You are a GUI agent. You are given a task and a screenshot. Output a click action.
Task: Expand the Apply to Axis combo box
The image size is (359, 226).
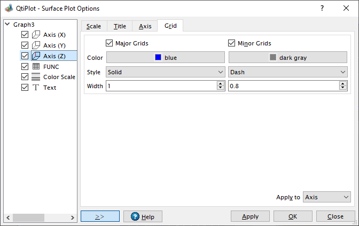pyautogui.click(x=326, y=197)
